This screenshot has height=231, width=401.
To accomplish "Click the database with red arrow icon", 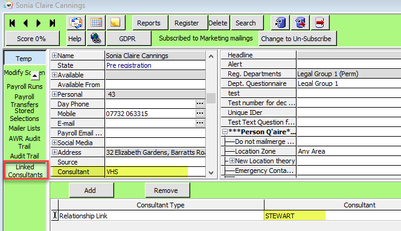I will point(300,23).
